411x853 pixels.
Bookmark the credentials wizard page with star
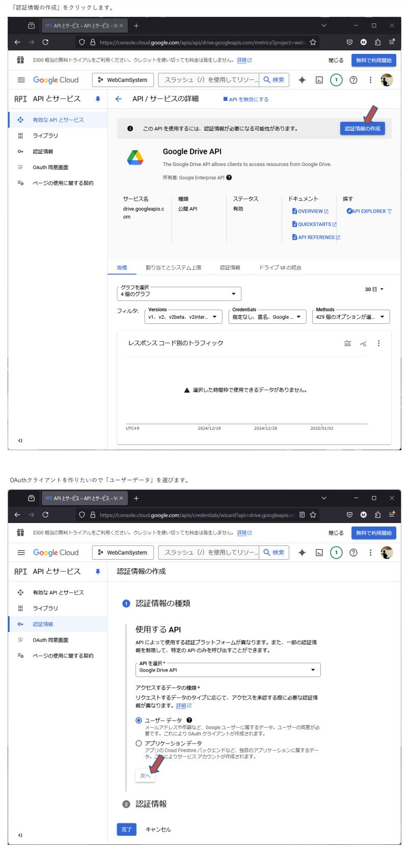pos(313,514)
